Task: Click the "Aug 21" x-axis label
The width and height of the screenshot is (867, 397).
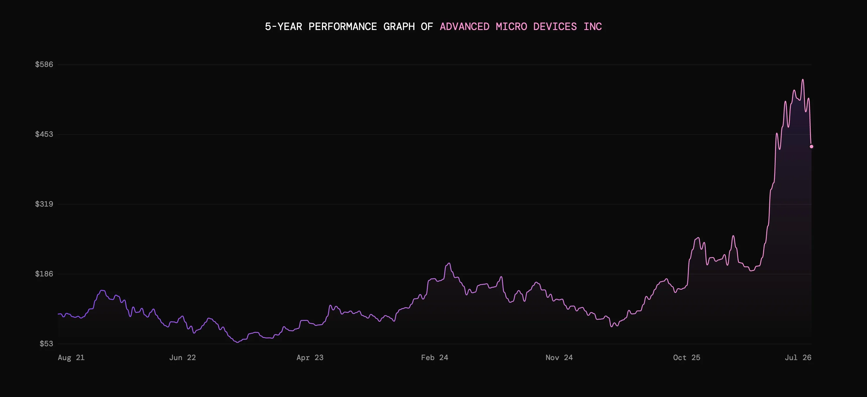Action: click(71, 357)
